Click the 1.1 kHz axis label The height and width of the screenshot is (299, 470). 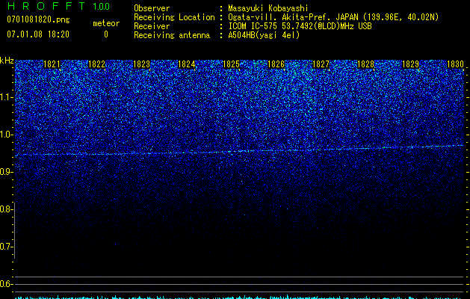coord(7,97)
